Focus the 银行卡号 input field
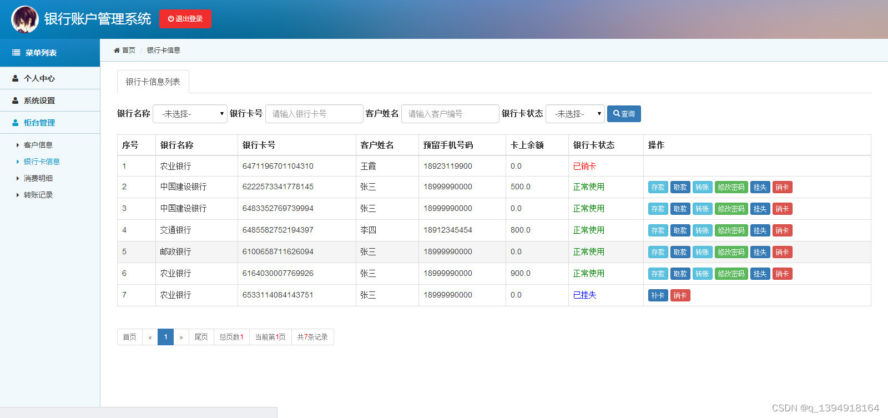Image resolution: width=888 pixels, height=418 pixels. (x=314, y=114)
